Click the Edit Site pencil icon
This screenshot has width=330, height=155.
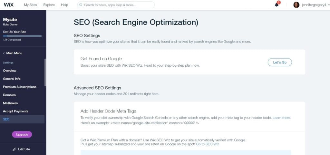[14, 149]
